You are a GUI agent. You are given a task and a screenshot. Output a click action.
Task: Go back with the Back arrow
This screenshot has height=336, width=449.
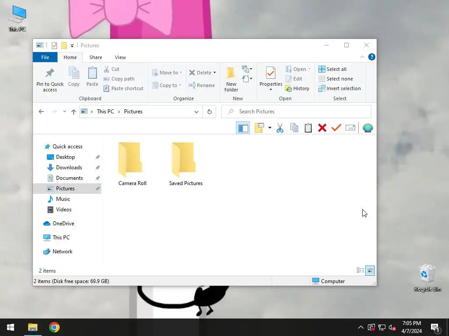pos(41,112)
